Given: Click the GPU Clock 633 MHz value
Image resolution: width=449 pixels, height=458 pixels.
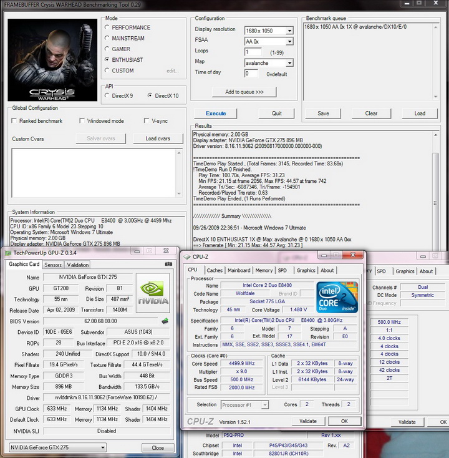Looking at the screenshot, I should pos(57,409).
